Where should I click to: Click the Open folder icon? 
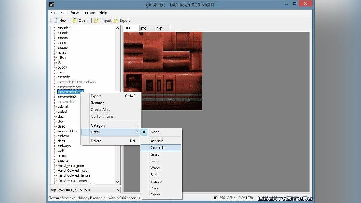[75, 20]
